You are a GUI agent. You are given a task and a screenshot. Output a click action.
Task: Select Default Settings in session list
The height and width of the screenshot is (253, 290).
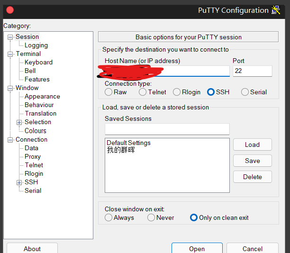(x=128, y=143)
